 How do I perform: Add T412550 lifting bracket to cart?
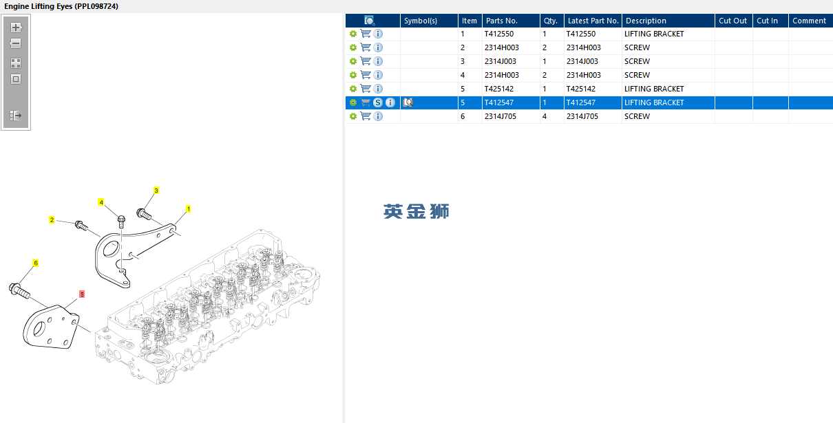(366, 34)
